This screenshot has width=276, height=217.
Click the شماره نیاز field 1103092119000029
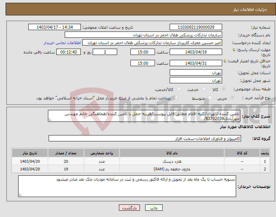click(196, 27)
